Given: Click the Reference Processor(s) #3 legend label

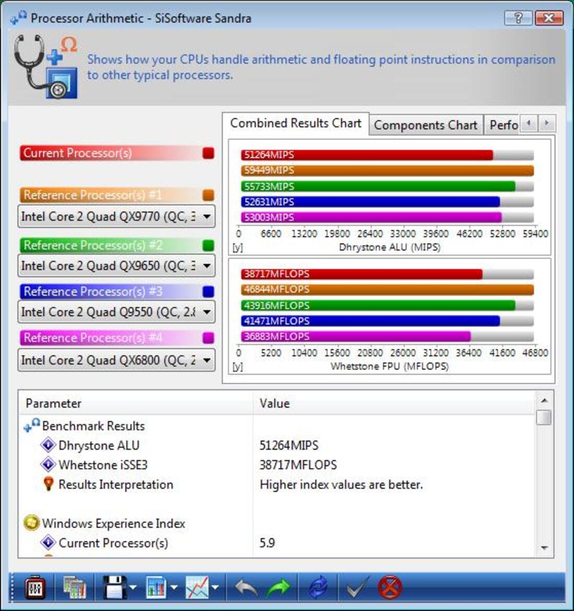Looking at the screenshot, I should pos(93,291).
